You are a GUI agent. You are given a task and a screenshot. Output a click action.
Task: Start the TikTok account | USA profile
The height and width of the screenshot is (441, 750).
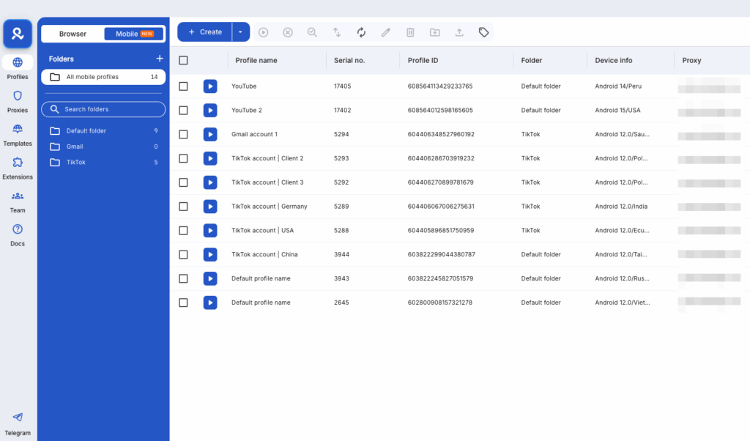pyautogui.click(x=210, y=231)
